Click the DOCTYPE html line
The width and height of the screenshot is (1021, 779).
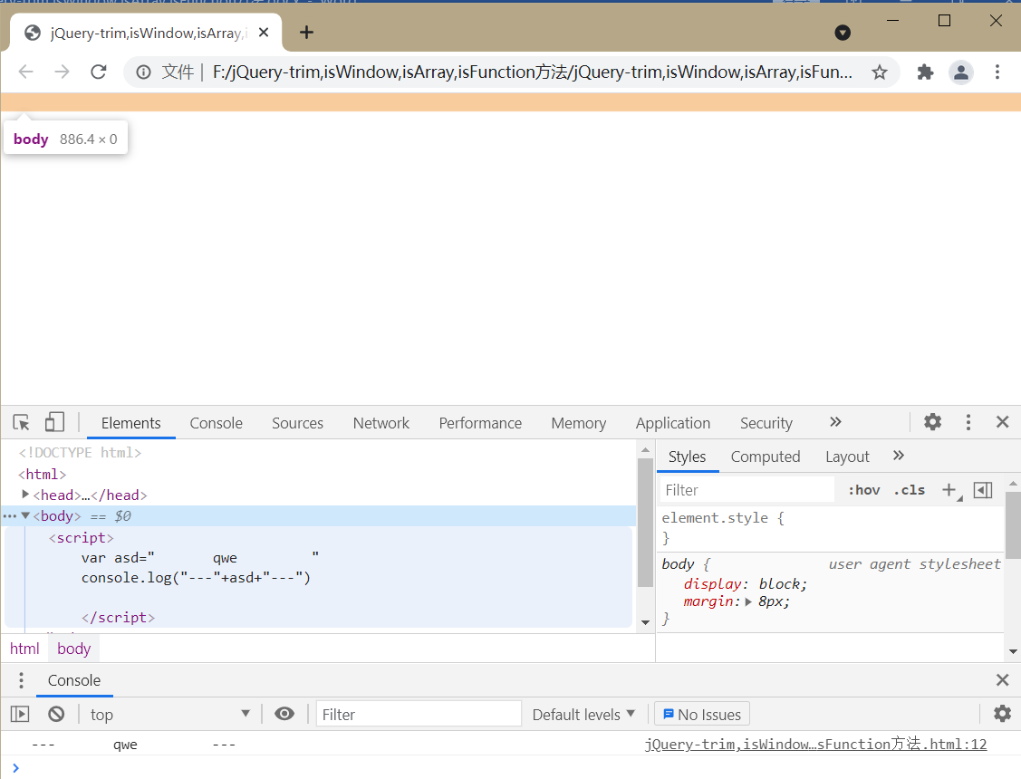(x=80, y=452)
